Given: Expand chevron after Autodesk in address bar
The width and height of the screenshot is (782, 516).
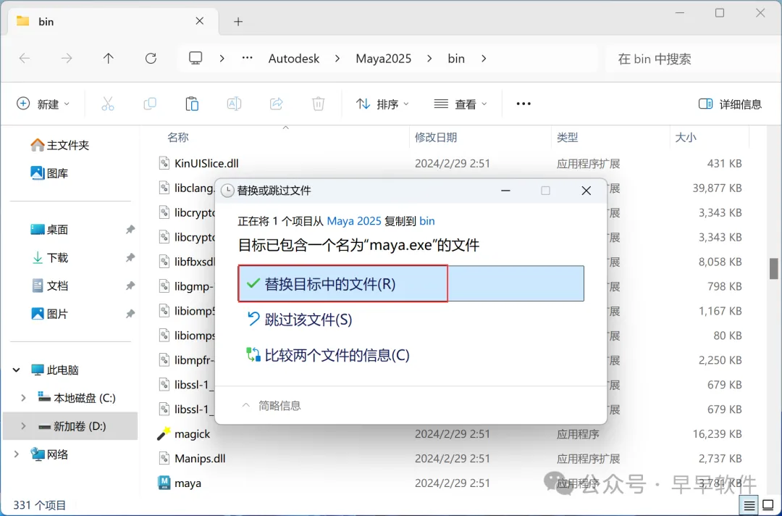Looking at the screenshot, I should pos(337,59).
